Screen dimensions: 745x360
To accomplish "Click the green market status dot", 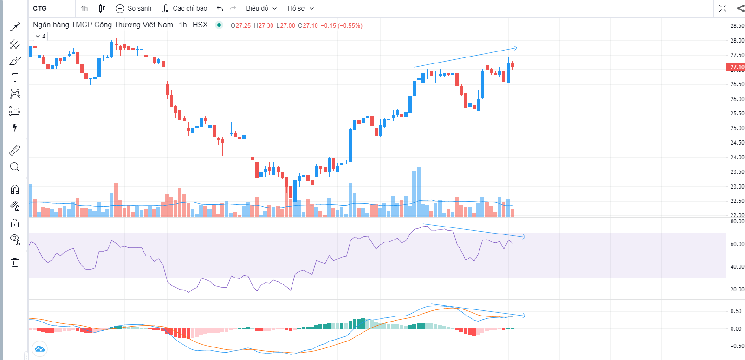I will [219, 25].
